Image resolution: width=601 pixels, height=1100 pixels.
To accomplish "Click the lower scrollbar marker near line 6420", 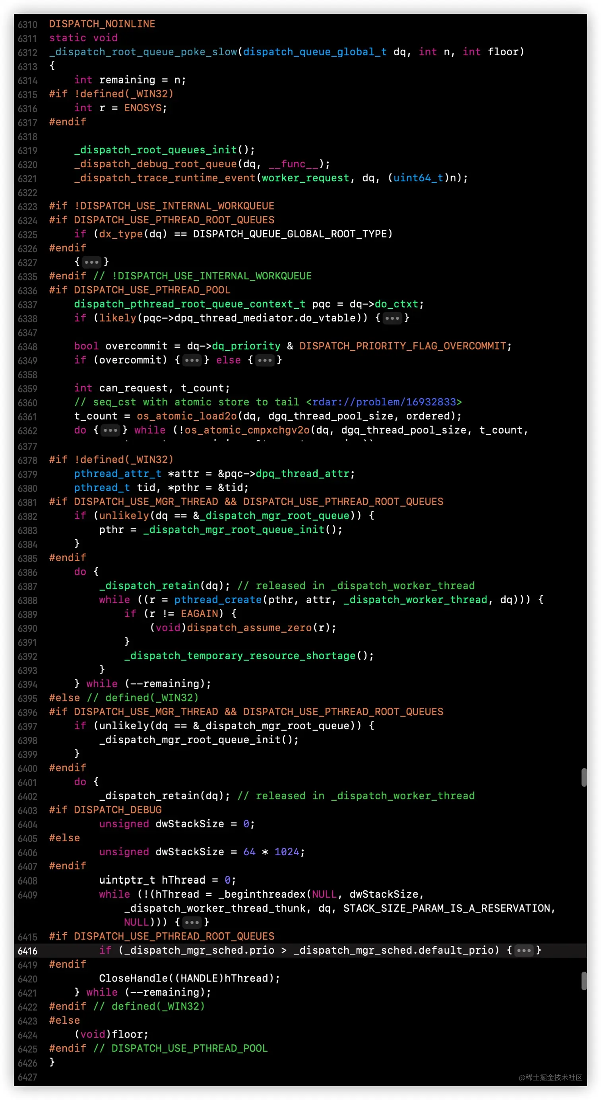I will click(584, 981).
